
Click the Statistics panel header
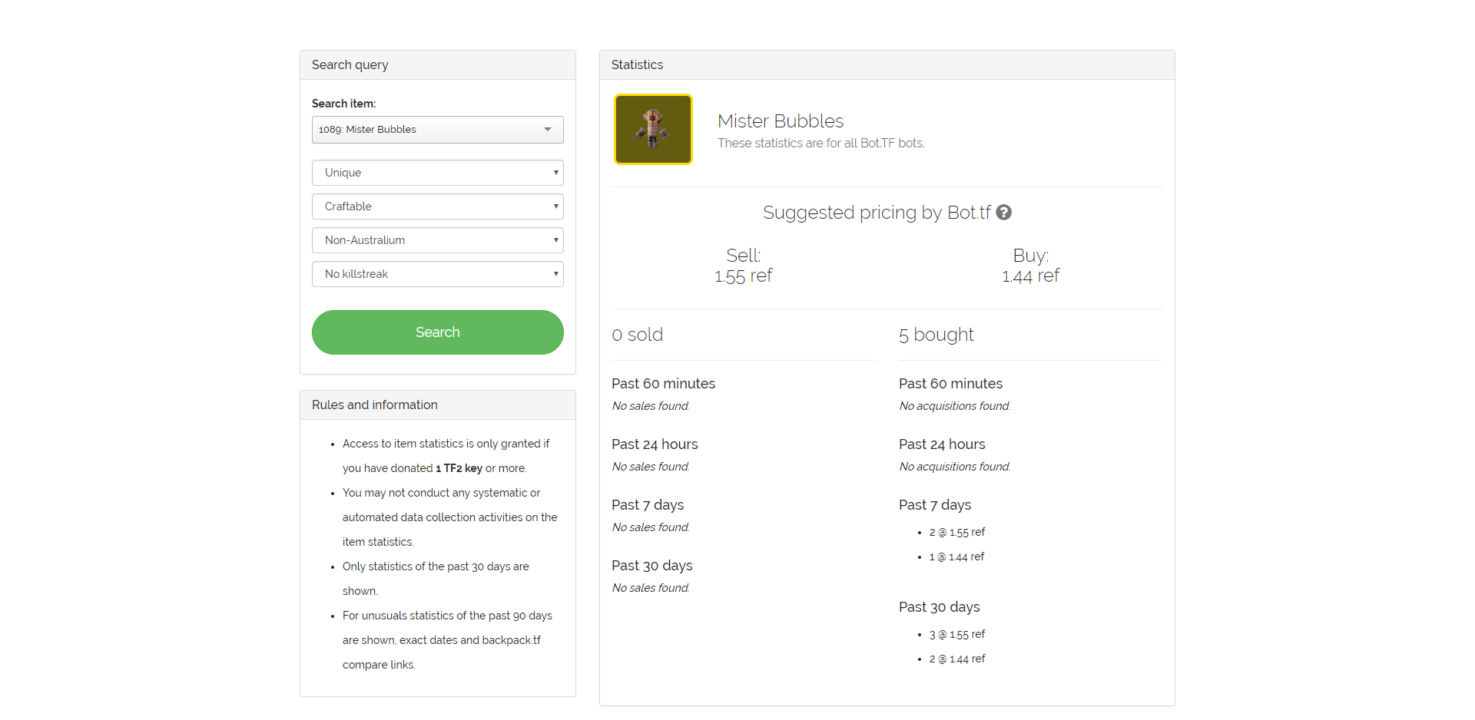click(x=638, y=65)
